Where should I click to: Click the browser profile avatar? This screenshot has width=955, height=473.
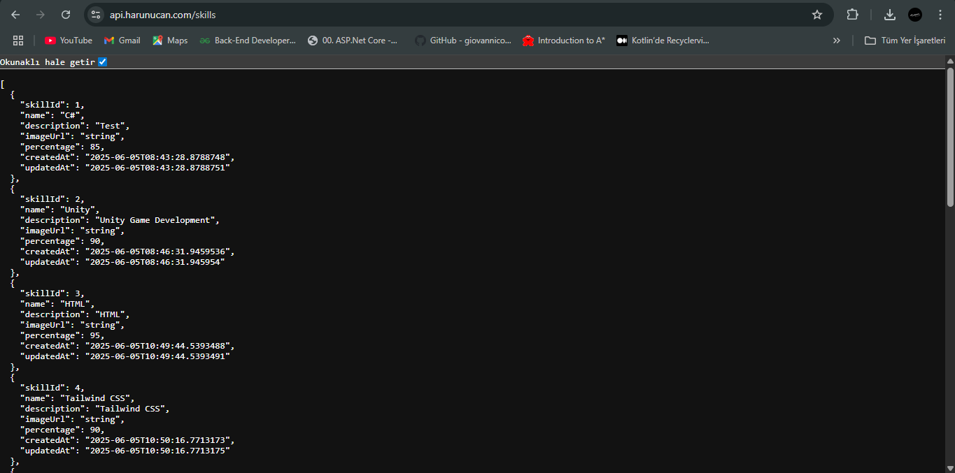914,14
